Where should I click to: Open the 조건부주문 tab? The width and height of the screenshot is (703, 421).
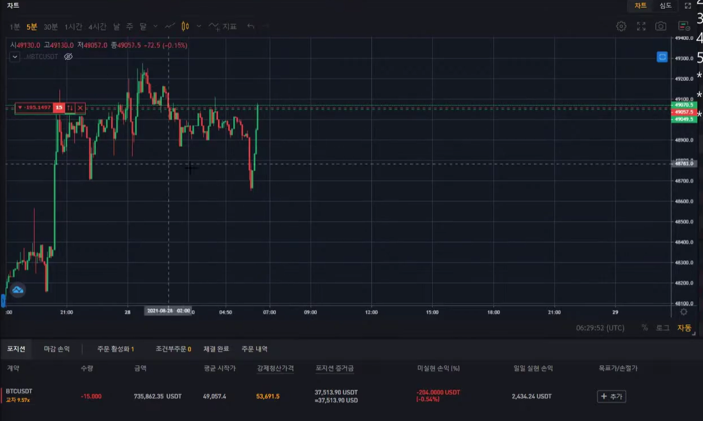tap(173, 349)
